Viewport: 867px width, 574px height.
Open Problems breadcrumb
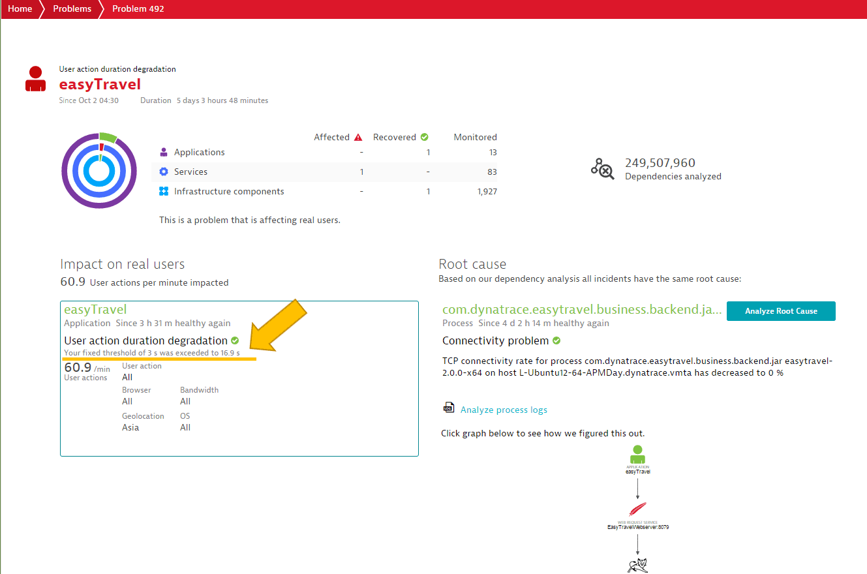(x=72, y=9)
